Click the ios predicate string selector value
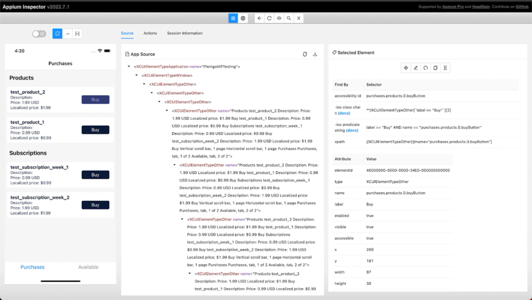This screenshot has height=300, width=532. click(424, 127)
